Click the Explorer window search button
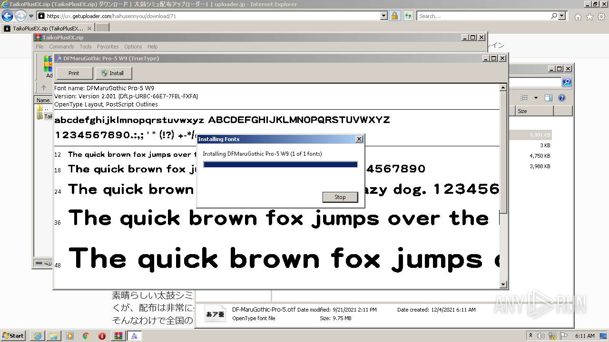609x342 pixels. tap(567, 82)
